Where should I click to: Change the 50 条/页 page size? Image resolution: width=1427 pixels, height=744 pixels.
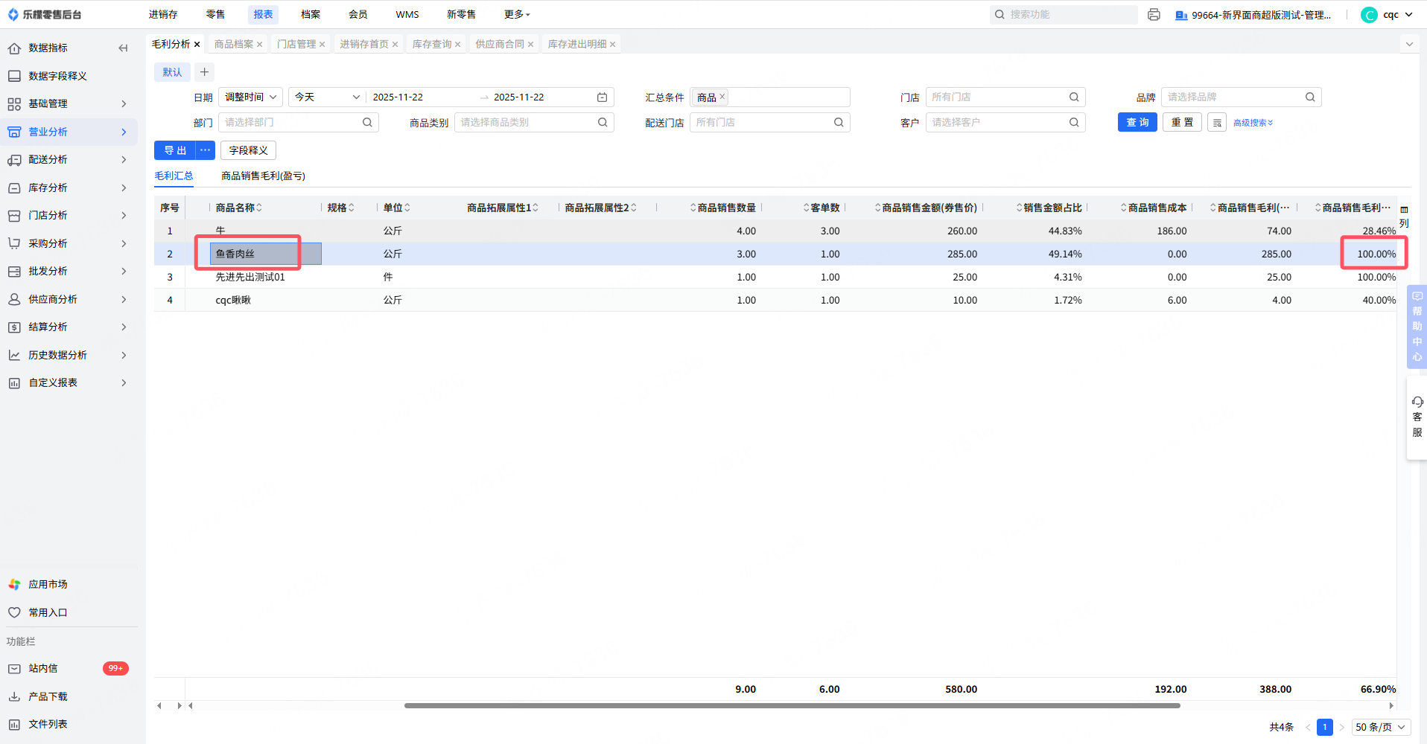1380,727
